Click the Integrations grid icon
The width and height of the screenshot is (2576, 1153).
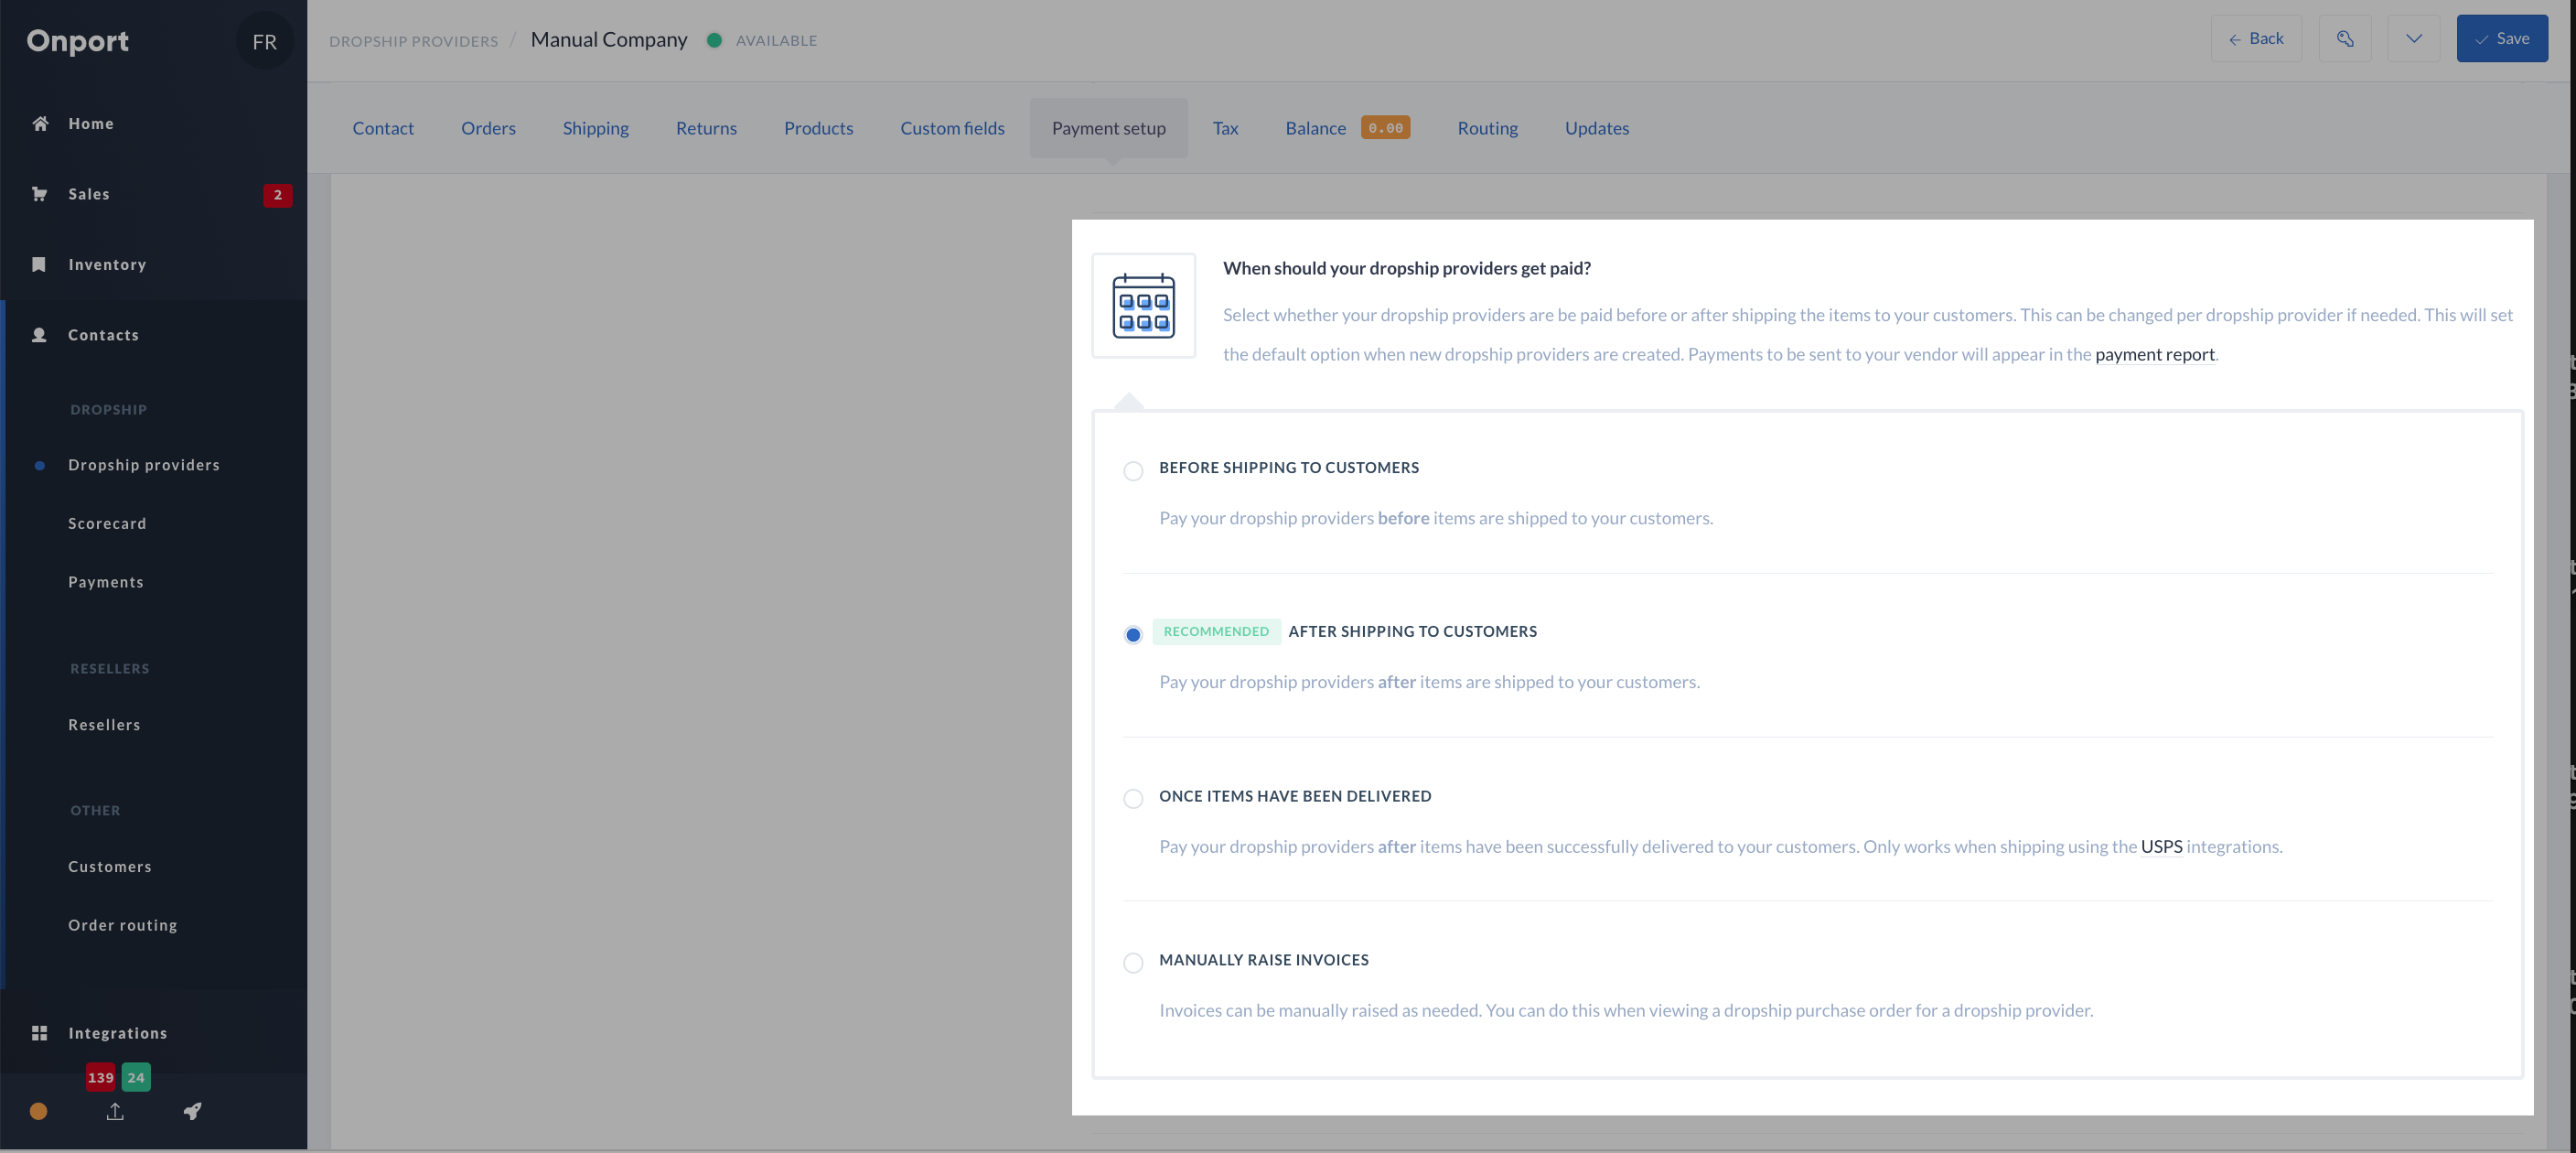click(x=39, y=1033)
